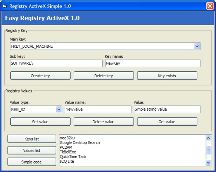The width and height of the screenshot is (216, 172).
Task: Close the Registry ActiveX Simple window
Action: tap(210, 6)
